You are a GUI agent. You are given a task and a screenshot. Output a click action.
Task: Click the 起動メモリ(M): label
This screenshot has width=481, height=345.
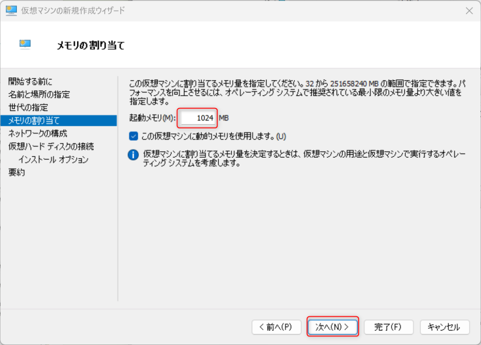click(x=152, y=118)
